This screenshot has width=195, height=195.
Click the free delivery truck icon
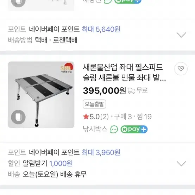point(131,91)
